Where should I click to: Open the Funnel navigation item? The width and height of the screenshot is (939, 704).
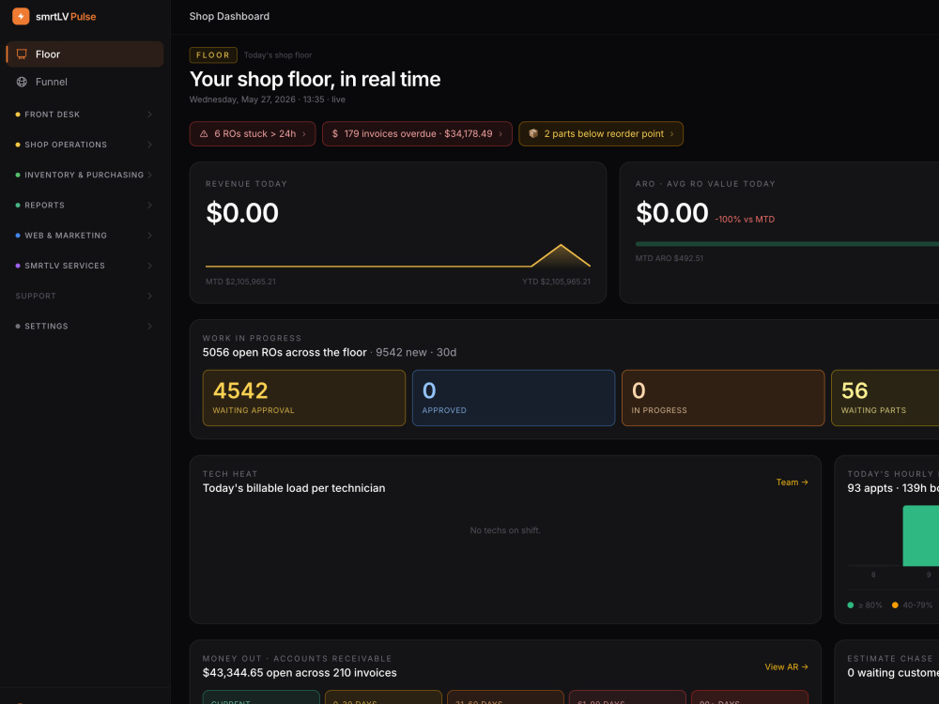tap(85, 82)
